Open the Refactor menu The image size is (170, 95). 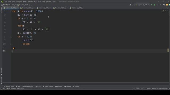30,2
